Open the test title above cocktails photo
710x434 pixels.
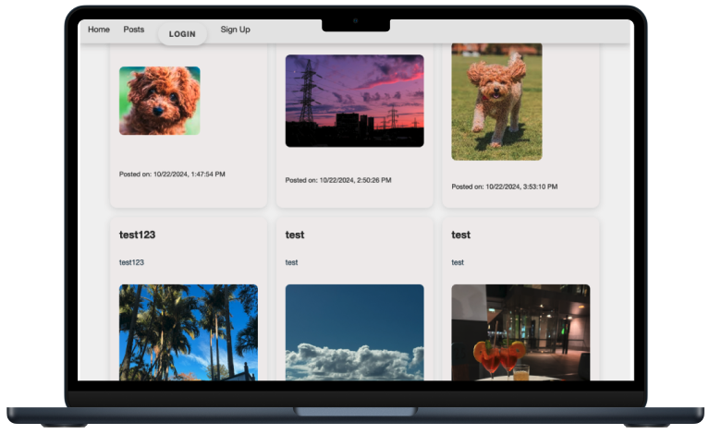point(460,235)
